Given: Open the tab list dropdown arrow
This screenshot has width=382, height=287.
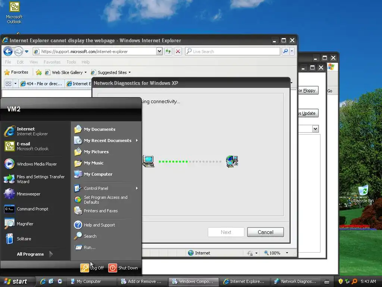Looking at the screenshot, I should click(15, 83).
